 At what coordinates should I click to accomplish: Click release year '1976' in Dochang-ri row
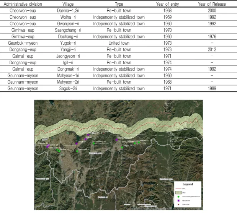point(212,37)
